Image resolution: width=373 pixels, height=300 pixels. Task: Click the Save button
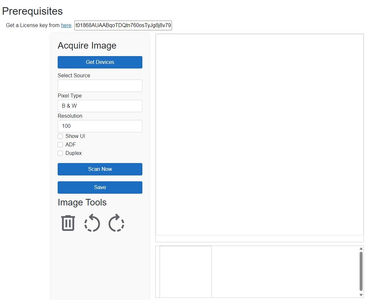tap(100, 187)
